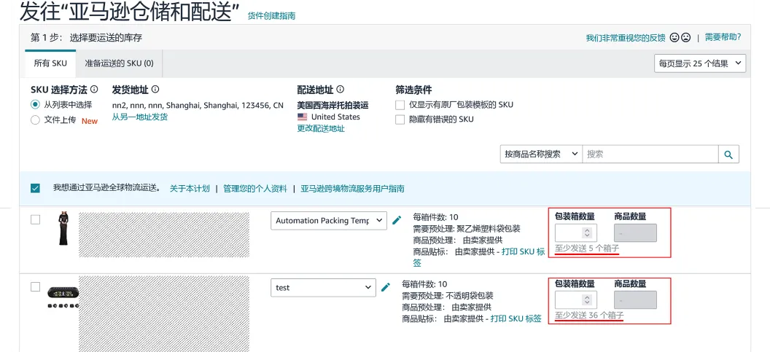Image resolution: width=770 pixels, height=352 pixels.
Task: Click 需要预处理: 聚乙烯塑料袋包装 text
Action: click(467, 229)
